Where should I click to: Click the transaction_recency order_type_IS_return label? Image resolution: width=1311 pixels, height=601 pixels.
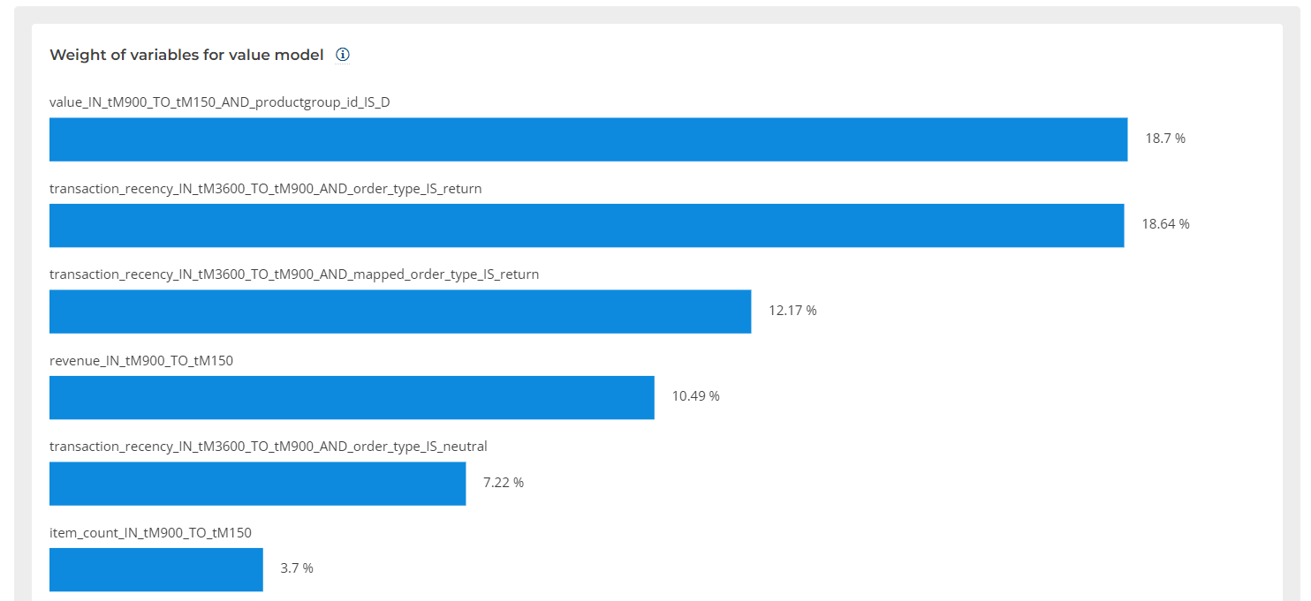tap(265, 189)
